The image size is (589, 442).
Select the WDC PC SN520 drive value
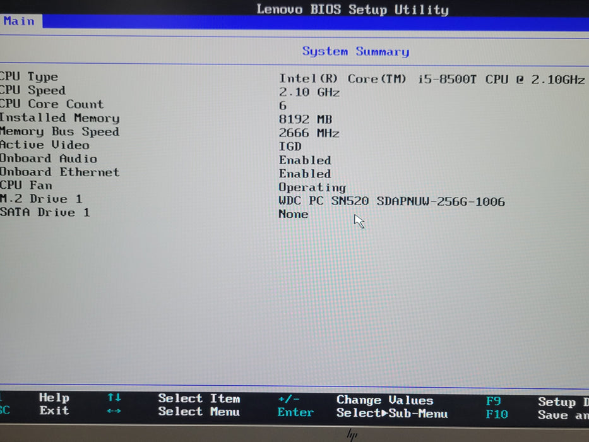(392, 201)
